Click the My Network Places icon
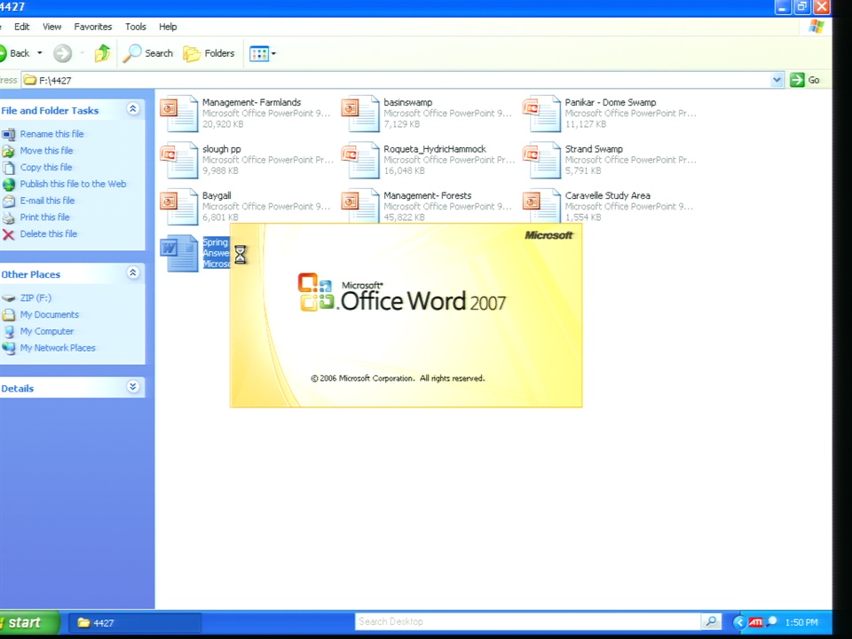Image resolution: width=852 pixels, height=639 pixels. tap(9, 348)
